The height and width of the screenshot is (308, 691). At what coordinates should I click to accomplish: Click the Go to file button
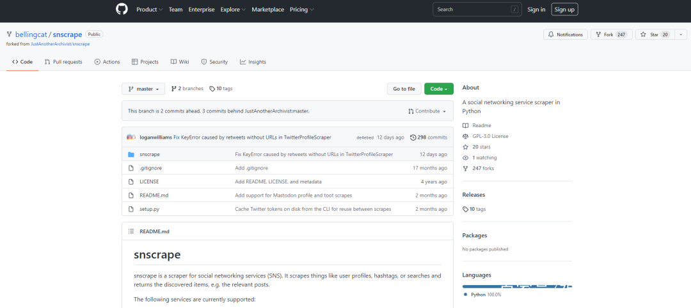(x=404, y=89)
